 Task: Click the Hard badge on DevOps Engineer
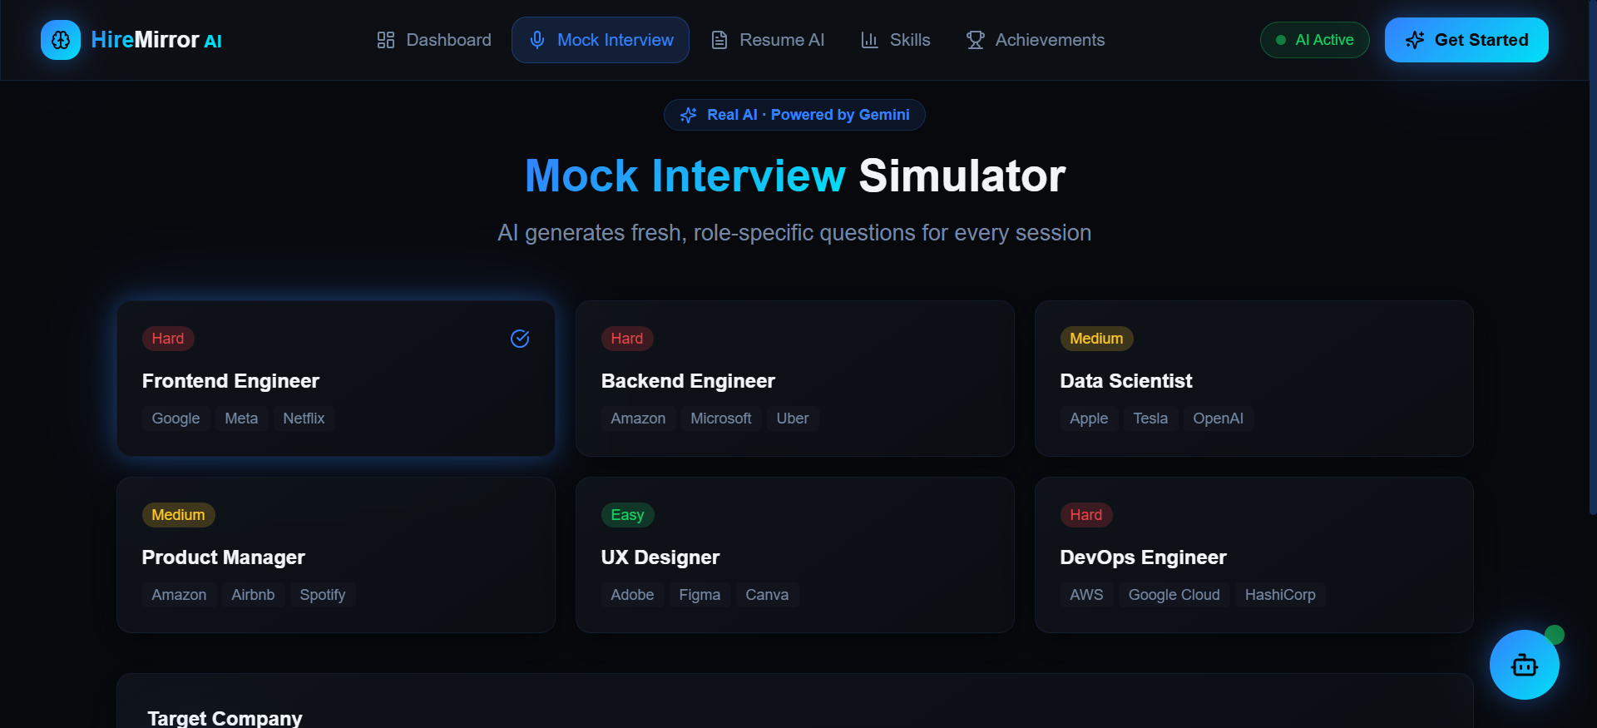1086,515
